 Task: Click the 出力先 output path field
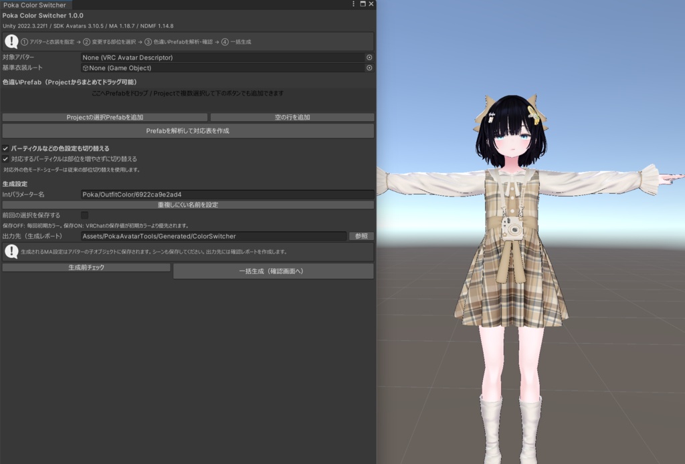tap(213, 236)
